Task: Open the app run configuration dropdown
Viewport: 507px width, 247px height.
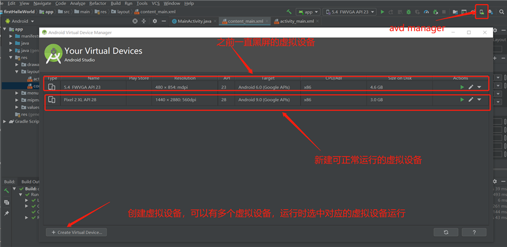Action: click(x=308, y=12)
